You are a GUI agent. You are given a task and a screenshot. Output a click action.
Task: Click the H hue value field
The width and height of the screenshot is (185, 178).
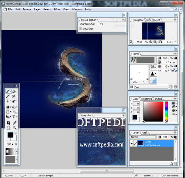click(x=136, y=103)
